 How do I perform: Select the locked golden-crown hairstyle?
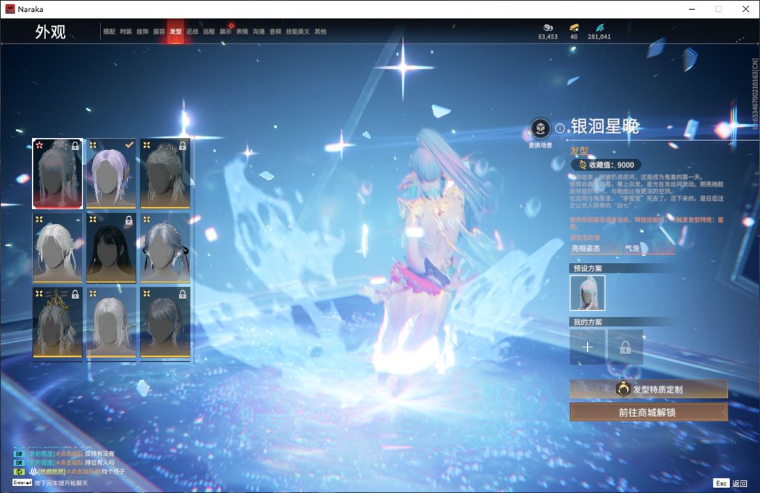point(57,323)
